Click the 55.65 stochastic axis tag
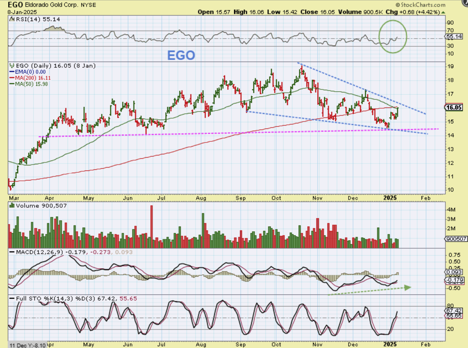Screen dimensions: 468x348 click(x=454, y=316)
